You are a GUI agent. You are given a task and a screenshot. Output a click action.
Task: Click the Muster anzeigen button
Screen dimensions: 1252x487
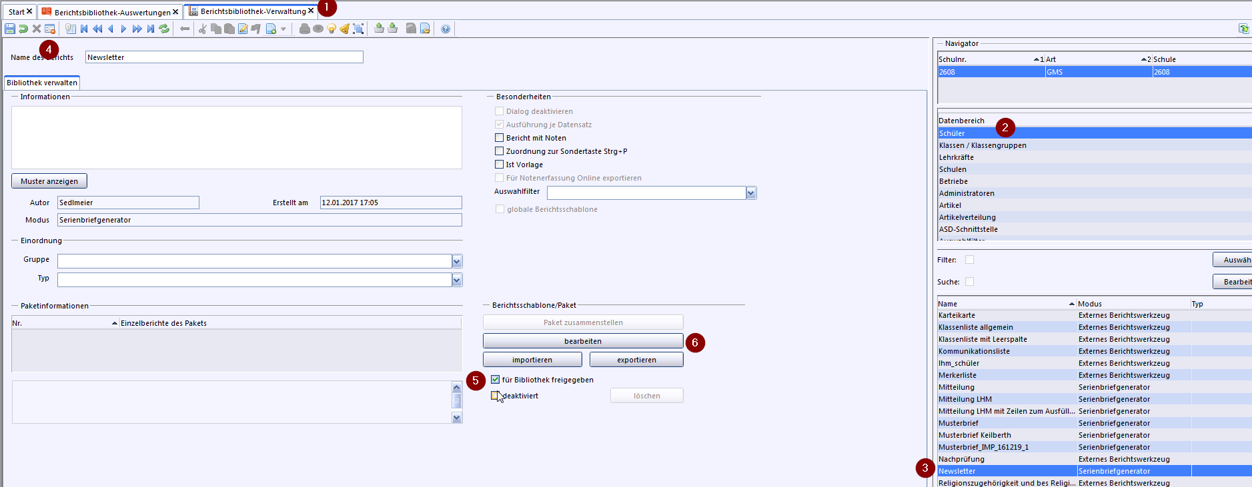point(49,181)
